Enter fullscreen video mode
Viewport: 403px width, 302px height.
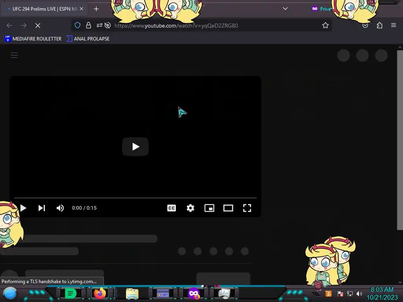247,208
